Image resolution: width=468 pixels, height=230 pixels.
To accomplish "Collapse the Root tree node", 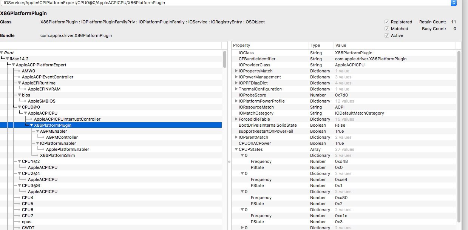I will 2,53.
